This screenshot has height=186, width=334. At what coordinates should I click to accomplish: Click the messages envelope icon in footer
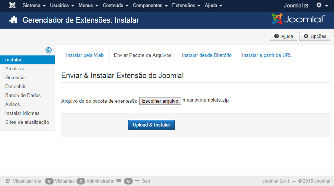(119, 181)
